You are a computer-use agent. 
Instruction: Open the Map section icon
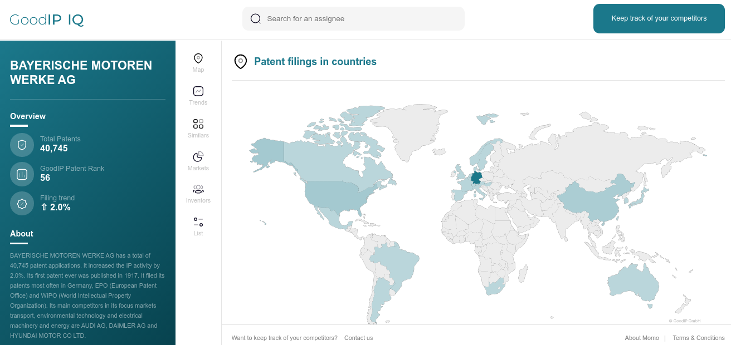[198, 58]
